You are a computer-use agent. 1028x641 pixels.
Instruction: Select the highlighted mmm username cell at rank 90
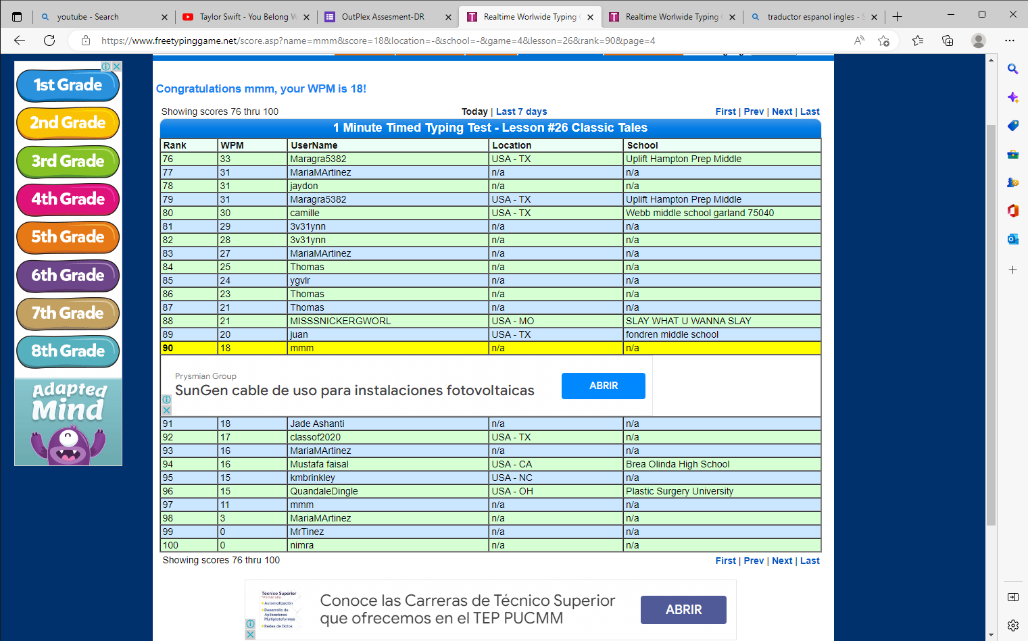coord(387,348)
